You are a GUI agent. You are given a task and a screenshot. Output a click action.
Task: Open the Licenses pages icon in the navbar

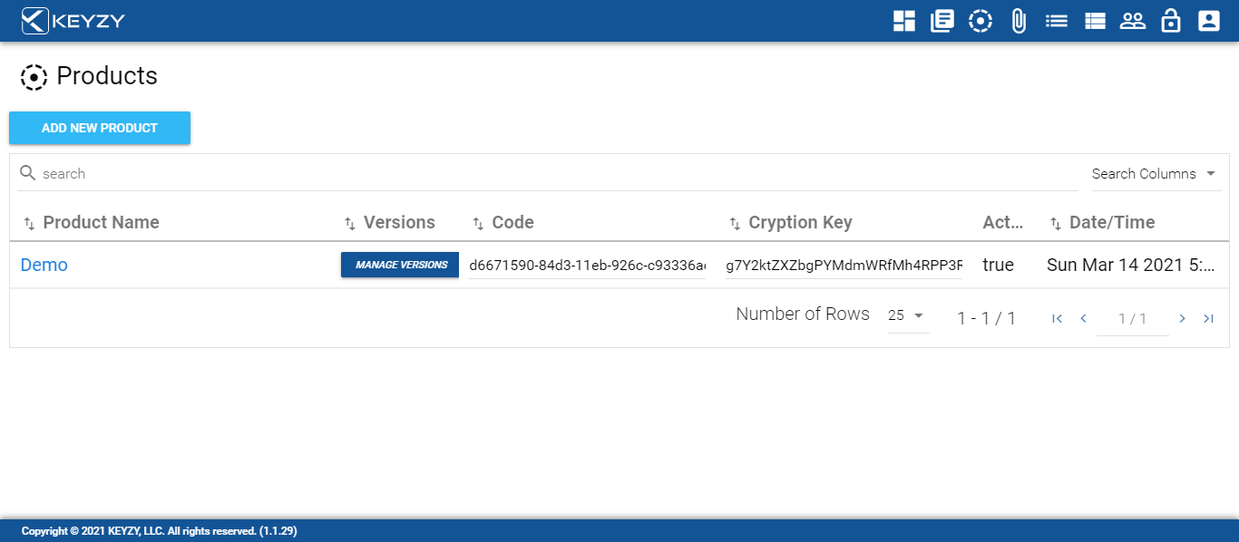coord(941,20)
